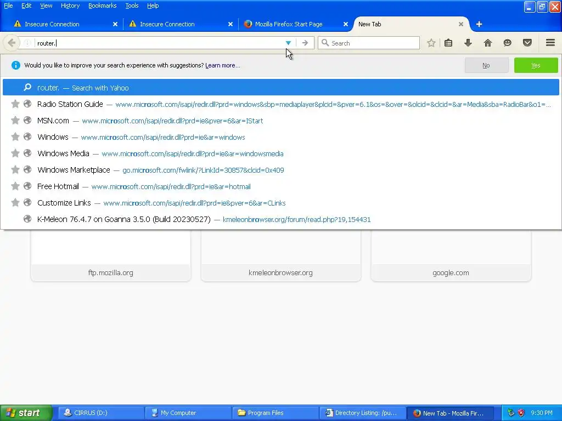Open kmeleonbrowser.org top site tile

[280, 255]
